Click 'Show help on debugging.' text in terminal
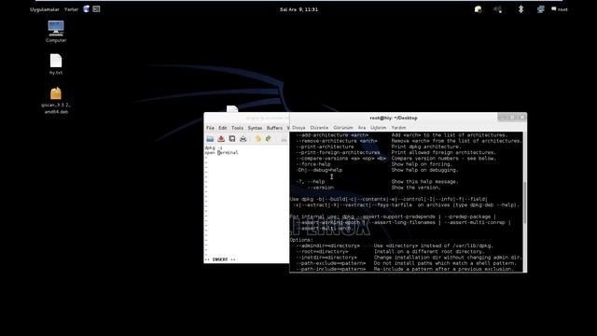Viewport: 597px width, 336px height. [425, 170]
